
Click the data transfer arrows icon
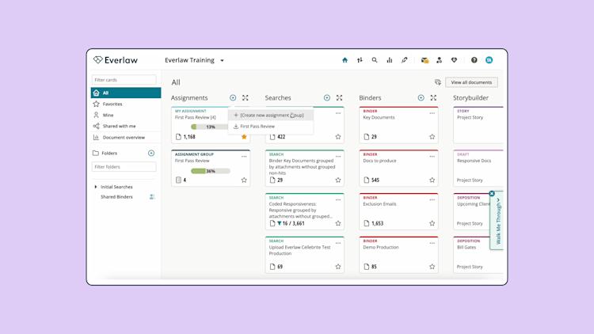(360, 60)
